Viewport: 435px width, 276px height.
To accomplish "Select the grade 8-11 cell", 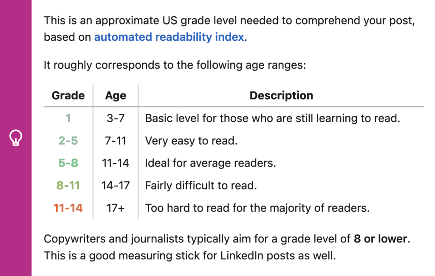I will pyautogui.click(x=68, y=186).
